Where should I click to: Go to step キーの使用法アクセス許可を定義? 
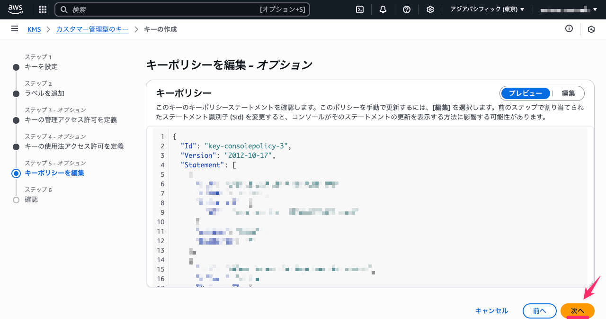pyautogui.click(x=74, y=146)
